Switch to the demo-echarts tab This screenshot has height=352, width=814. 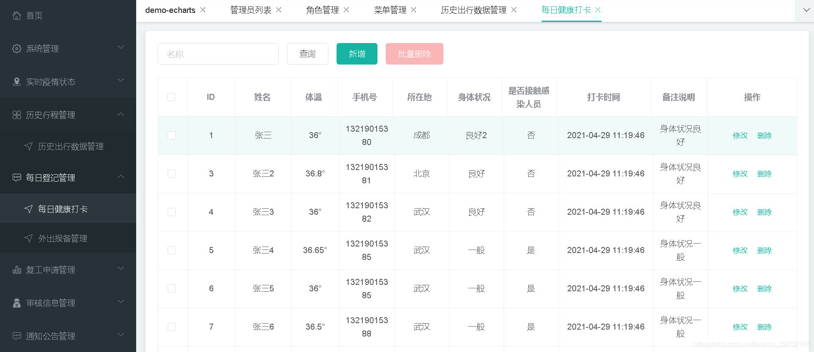tap(170, 10)
